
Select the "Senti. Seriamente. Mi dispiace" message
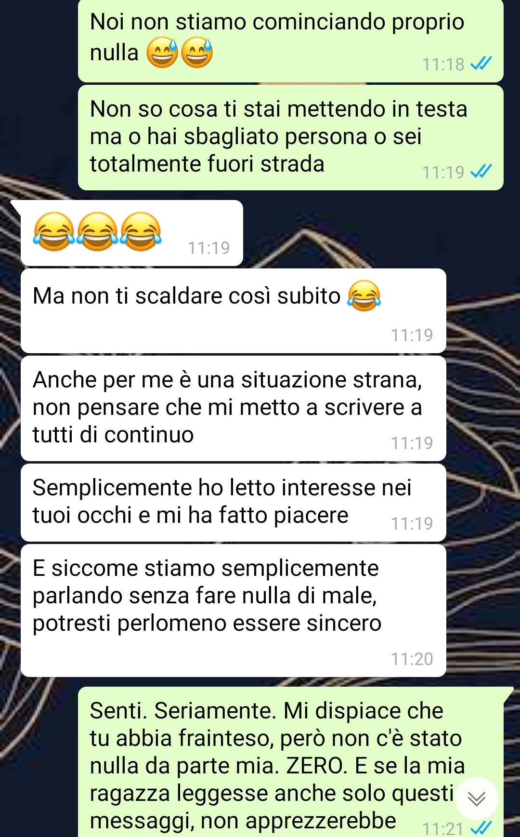pos(291,762)
